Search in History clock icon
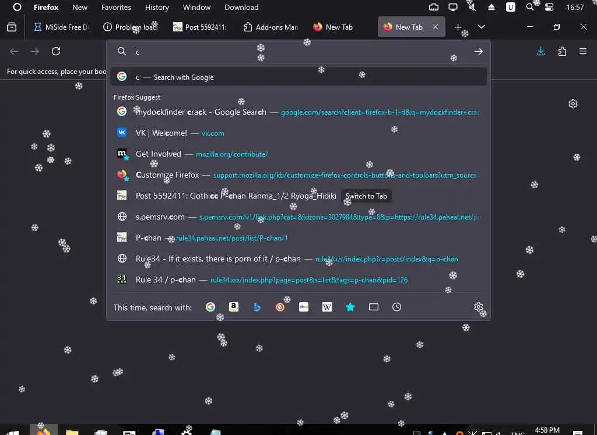 coord(396,307)
